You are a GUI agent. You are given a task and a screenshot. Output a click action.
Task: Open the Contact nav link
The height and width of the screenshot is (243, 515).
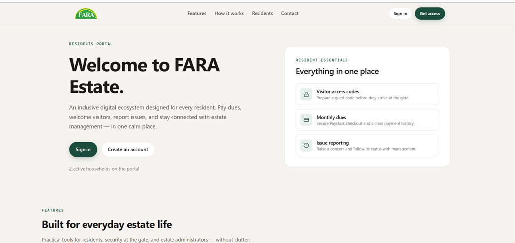point(290,13)
